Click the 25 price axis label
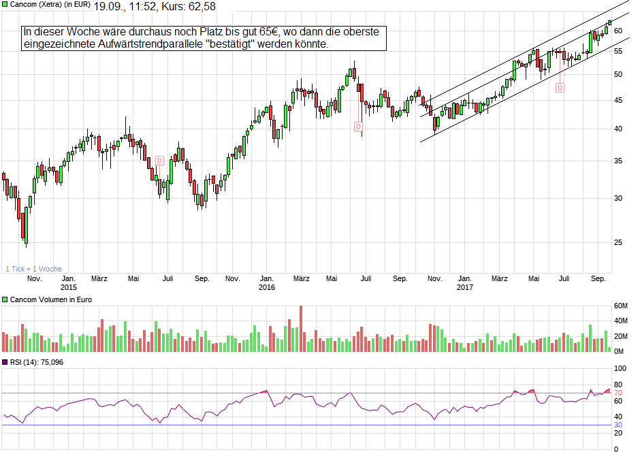The height and width of the screenshot is (456, 640). click(618, 243)
